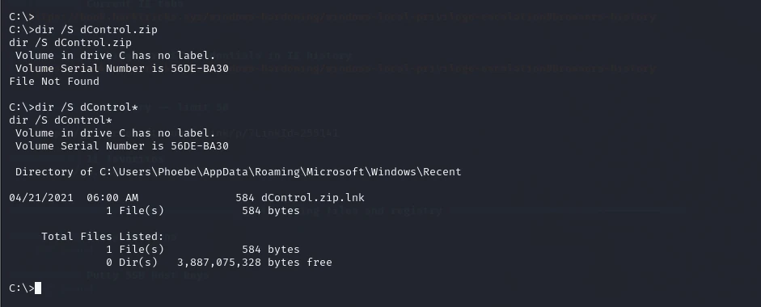Click the '0 Dir(s)' entry
This screenshot has height=307, width=761.
pos(132,263)
